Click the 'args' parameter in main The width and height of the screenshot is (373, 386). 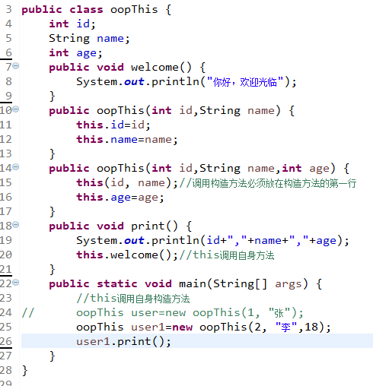point(289,284)
